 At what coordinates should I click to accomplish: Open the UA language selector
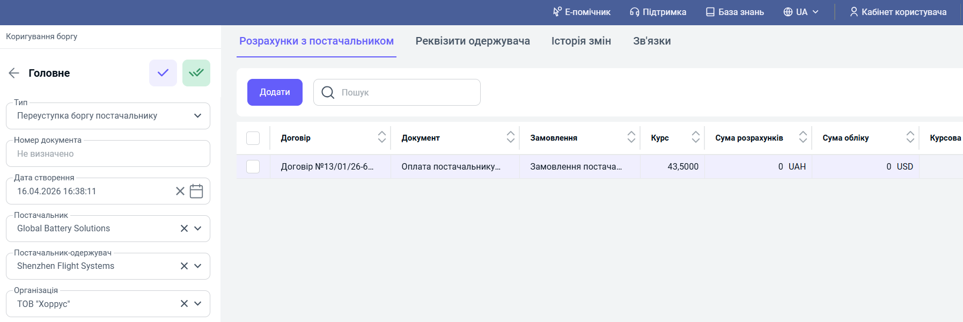(801, 12)
